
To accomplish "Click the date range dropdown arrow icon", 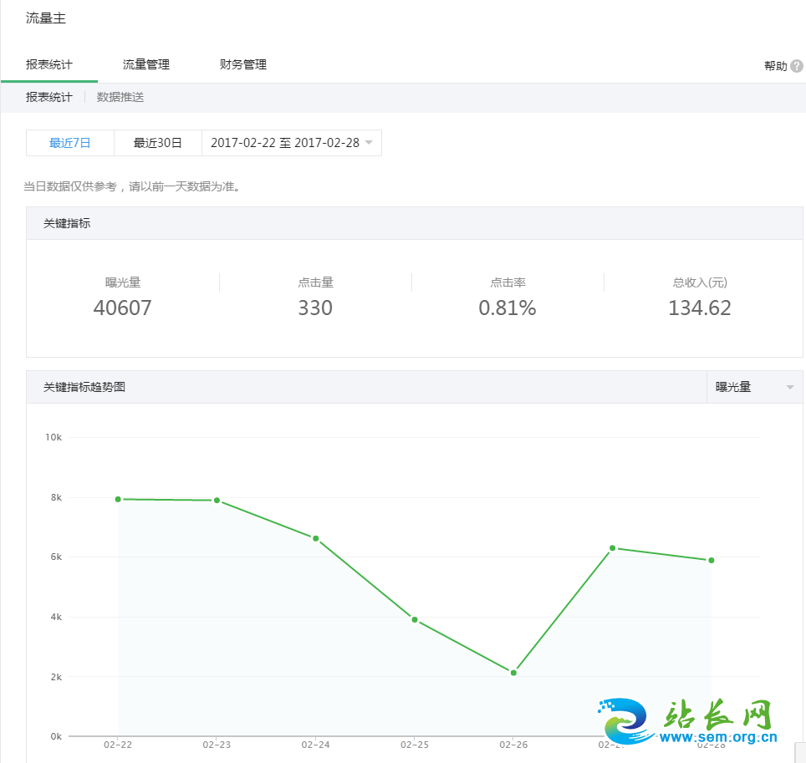I will (x=369, y=143).
